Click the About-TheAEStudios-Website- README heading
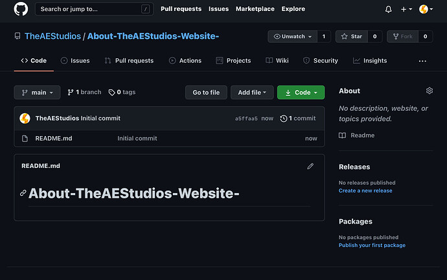This screenshot has height=280, width=447. 134,193
